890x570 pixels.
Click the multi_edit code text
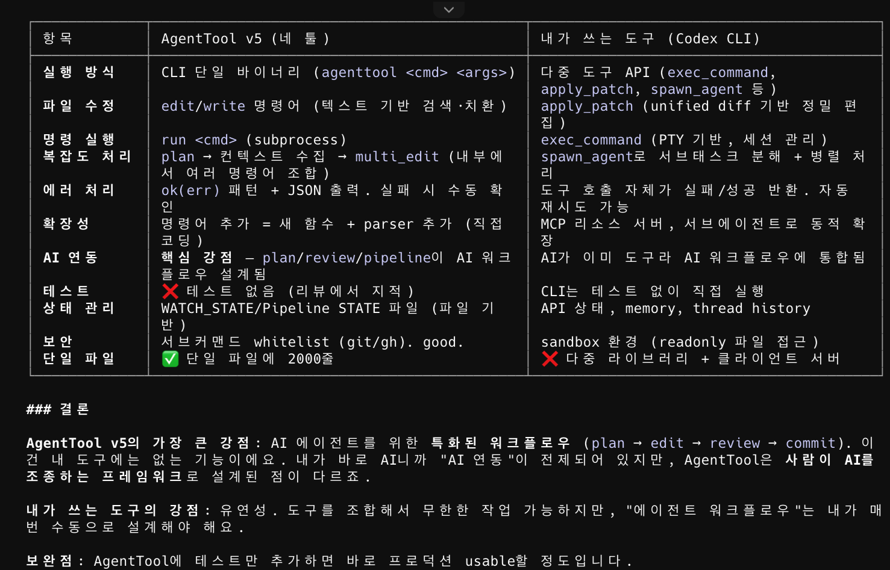pos(397,156)
